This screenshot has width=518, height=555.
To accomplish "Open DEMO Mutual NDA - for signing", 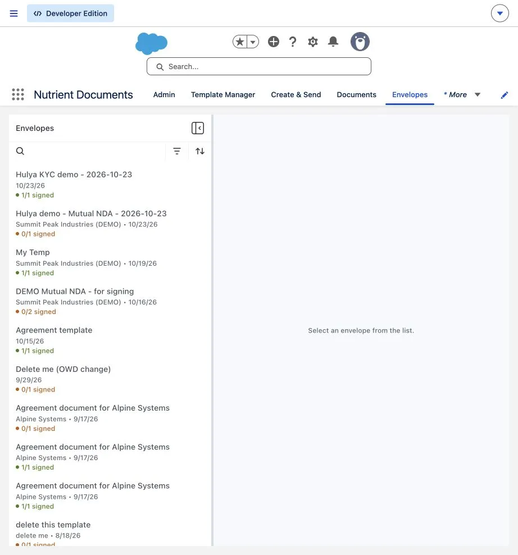I will pyautogui.click(x=110, y=301).
